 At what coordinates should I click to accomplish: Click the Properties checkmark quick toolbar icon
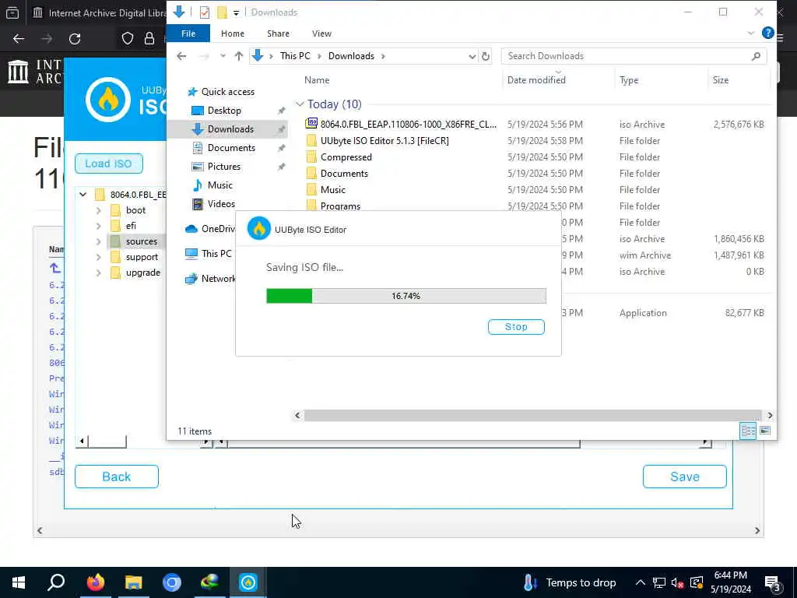(205, 12)
